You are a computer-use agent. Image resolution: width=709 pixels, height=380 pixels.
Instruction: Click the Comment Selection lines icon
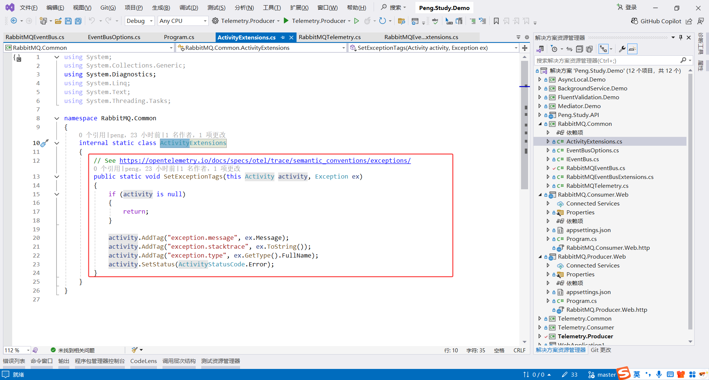(x=473, y=21)
